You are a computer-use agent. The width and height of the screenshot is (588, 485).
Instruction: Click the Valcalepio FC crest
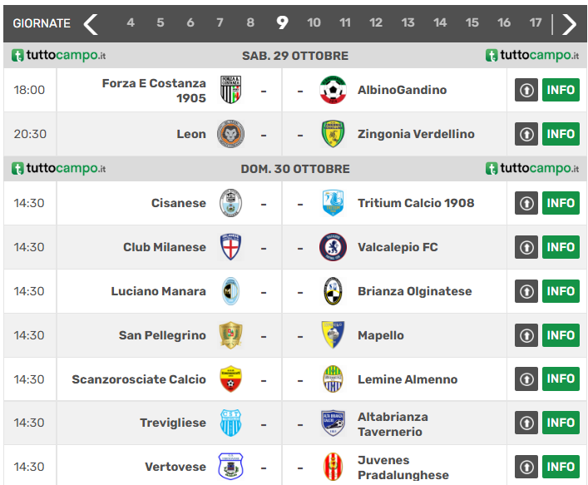point(333,247)
